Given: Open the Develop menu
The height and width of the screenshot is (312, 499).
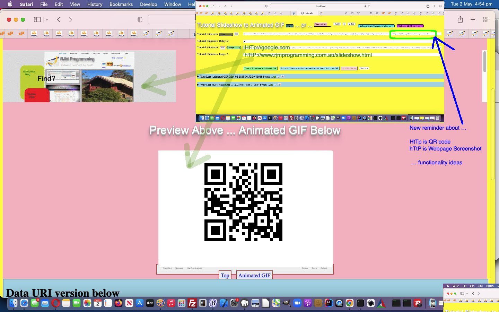Looking at the screenshot, I should point(148,4).
